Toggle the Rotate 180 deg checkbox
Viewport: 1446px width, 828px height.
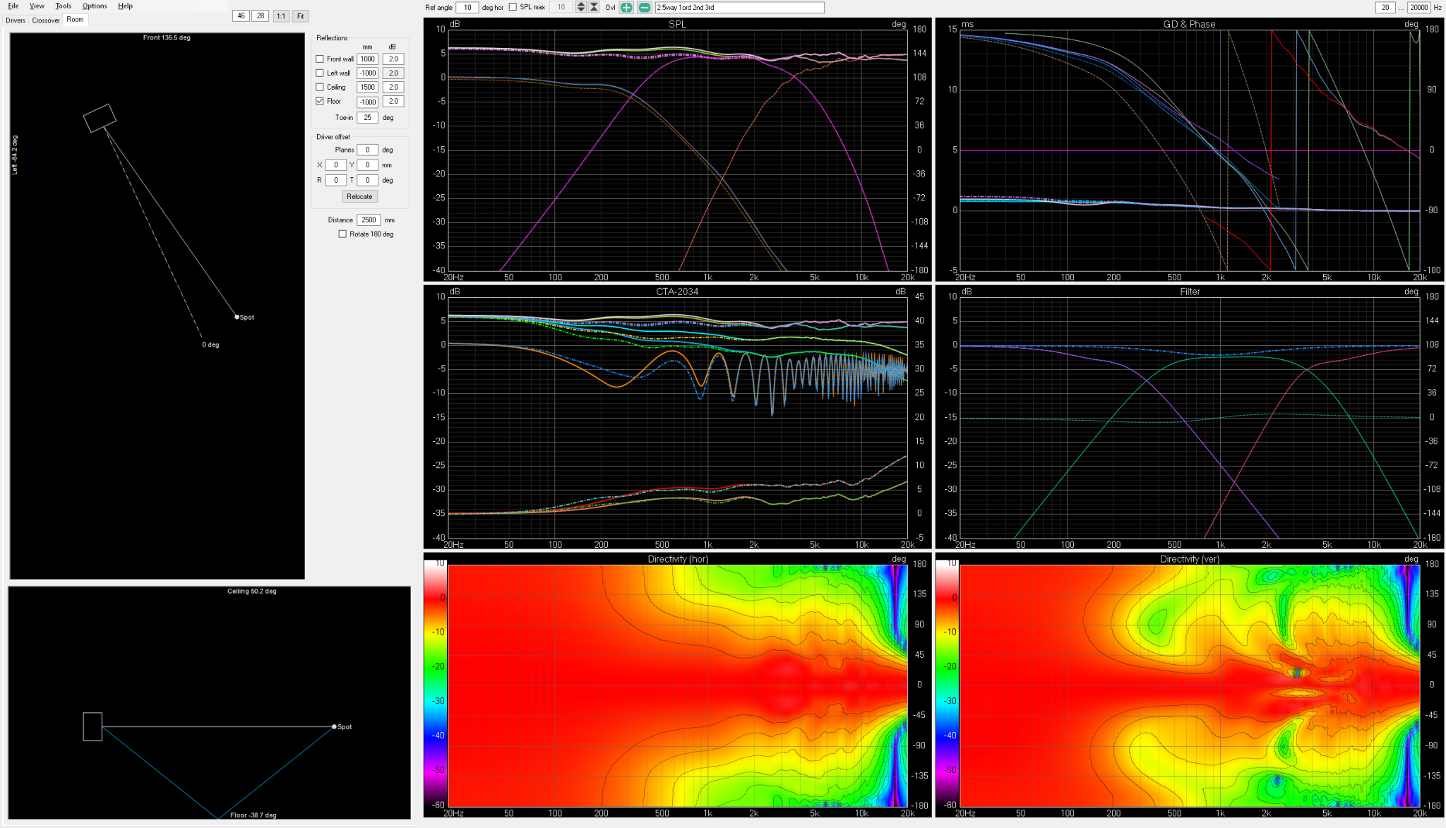coord(343,234)
